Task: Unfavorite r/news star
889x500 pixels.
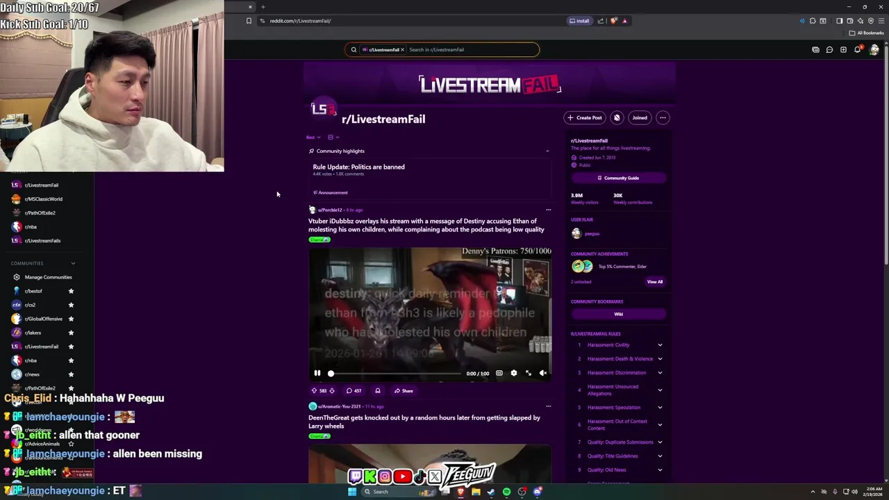Action: [x=71, y=374]
